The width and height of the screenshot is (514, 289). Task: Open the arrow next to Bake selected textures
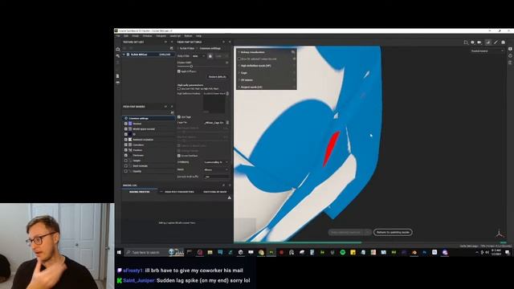click(368, 232)
